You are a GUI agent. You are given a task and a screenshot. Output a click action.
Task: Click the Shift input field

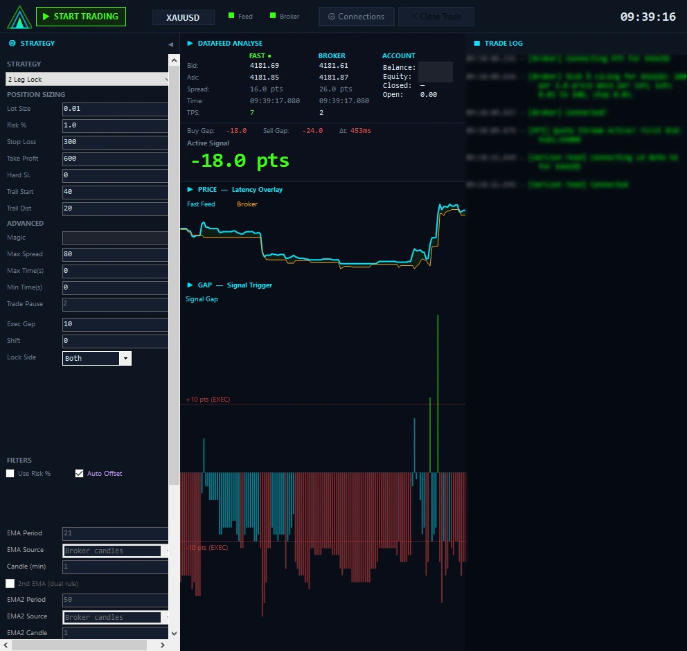[115, 341]
